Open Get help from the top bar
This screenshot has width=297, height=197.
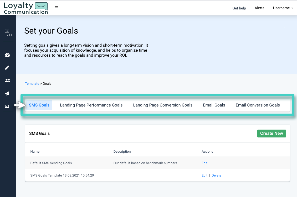click(x=239, y=8)
